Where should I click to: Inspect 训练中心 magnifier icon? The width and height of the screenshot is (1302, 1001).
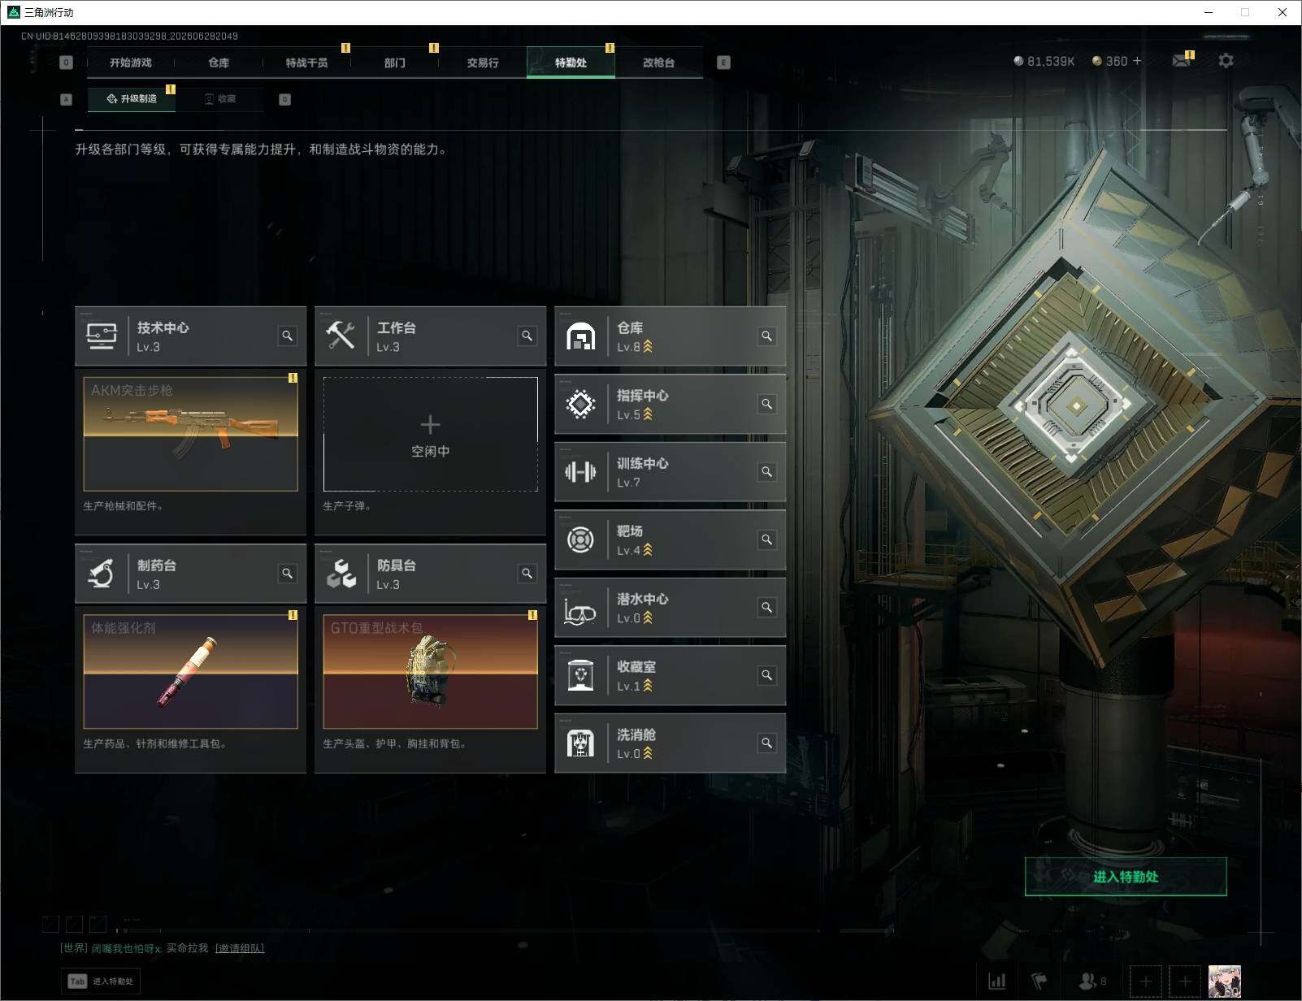pos(766,472)
